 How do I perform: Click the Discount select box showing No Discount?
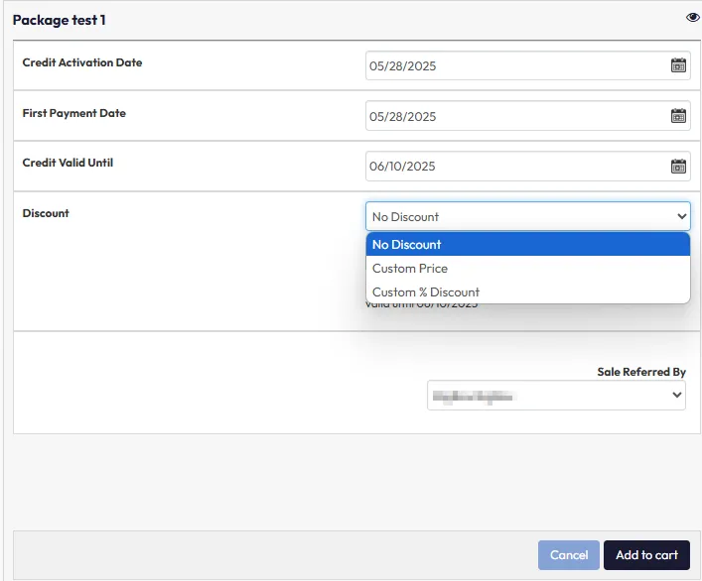click(516, 216)
